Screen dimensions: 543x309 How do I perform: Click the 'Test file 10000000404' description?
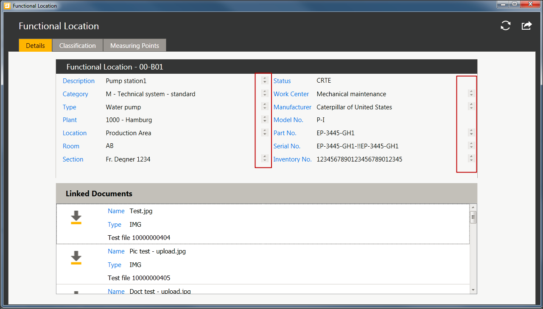tap(139, 238)
